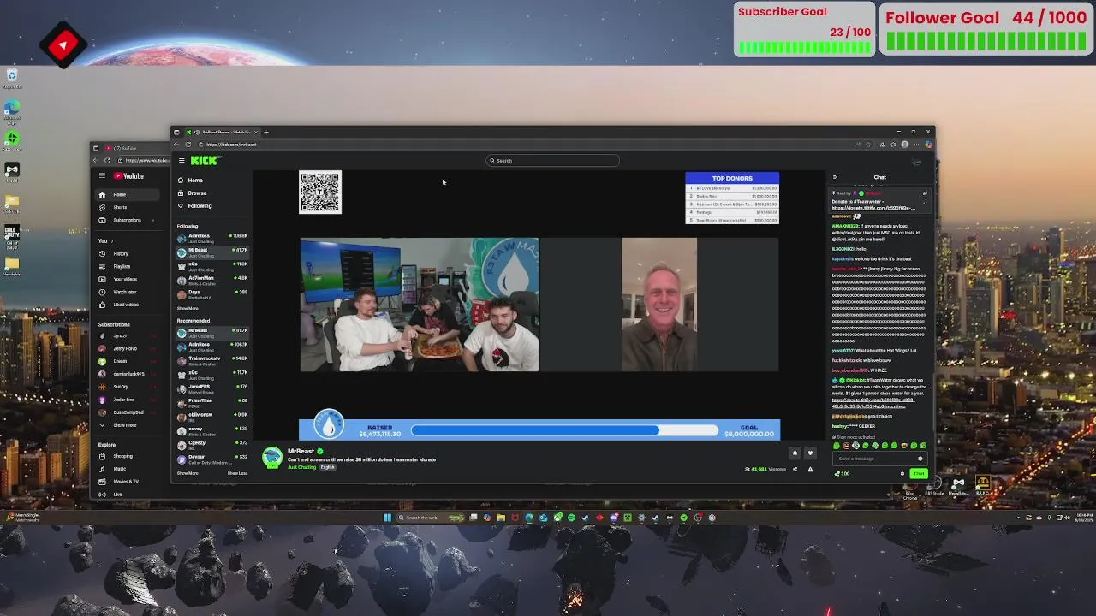This screenshot has width=1096, height=616.
Task: Open YouTube Subscriptions in sidebar
Action: [x=127, y=220]
